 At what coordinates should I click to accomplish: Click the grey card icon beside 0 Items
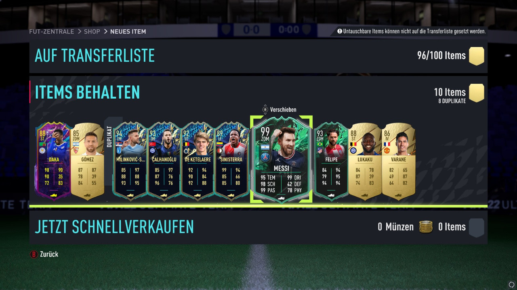pos(476,227)
